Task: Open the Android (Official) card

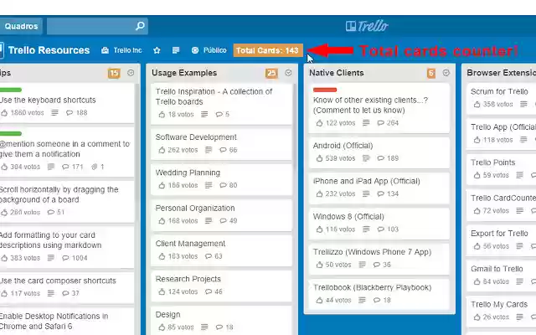Action: point(379,152)
